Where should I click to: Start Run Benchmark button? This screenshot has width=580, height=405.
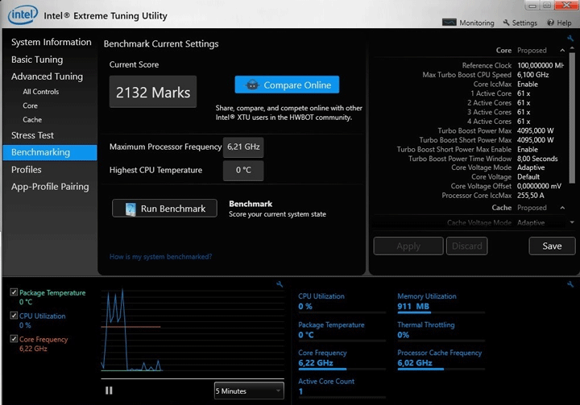[x=164, y=209]
